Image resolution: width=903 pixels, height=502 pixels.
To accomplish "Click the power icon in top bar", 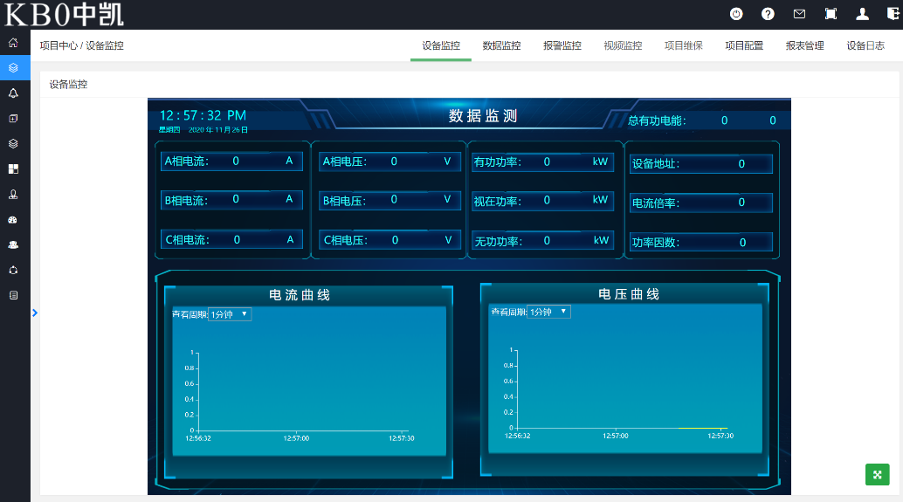I will click(736, 14).
